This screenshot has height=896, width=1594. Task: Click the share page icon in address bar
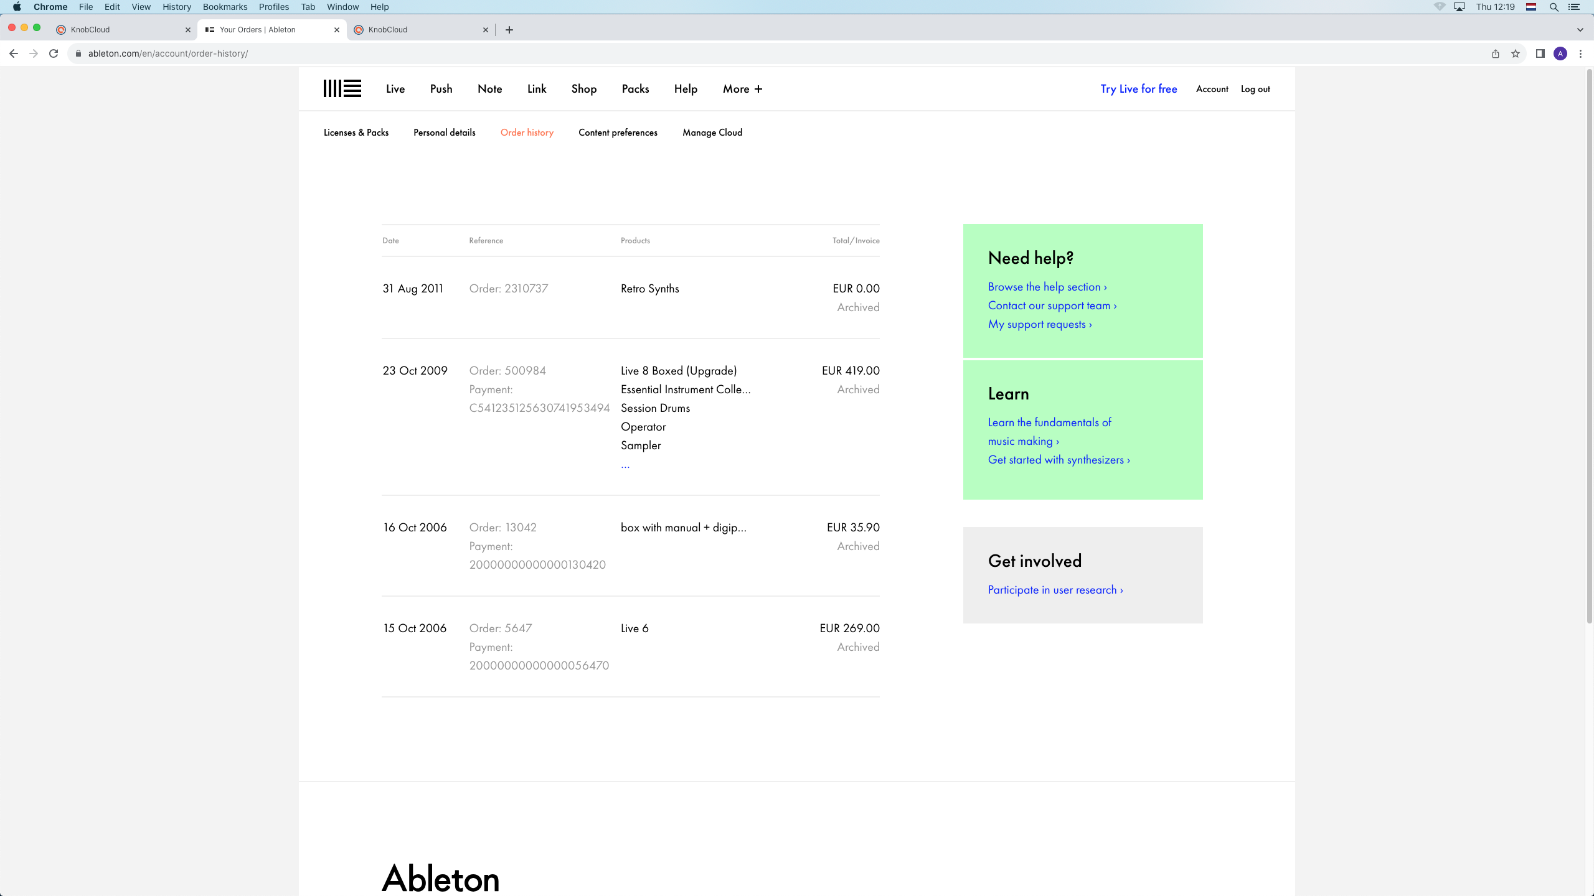[1496, 54]
